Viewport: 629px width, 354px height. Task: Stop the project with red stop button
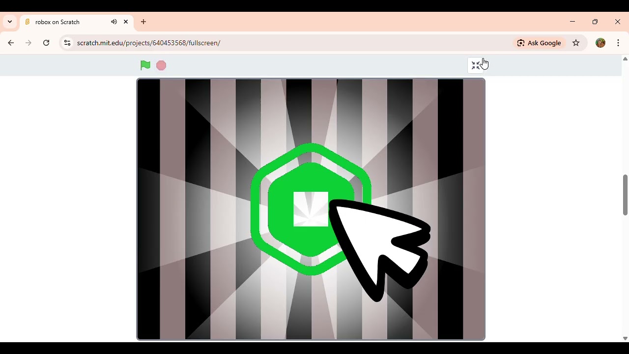161,65
